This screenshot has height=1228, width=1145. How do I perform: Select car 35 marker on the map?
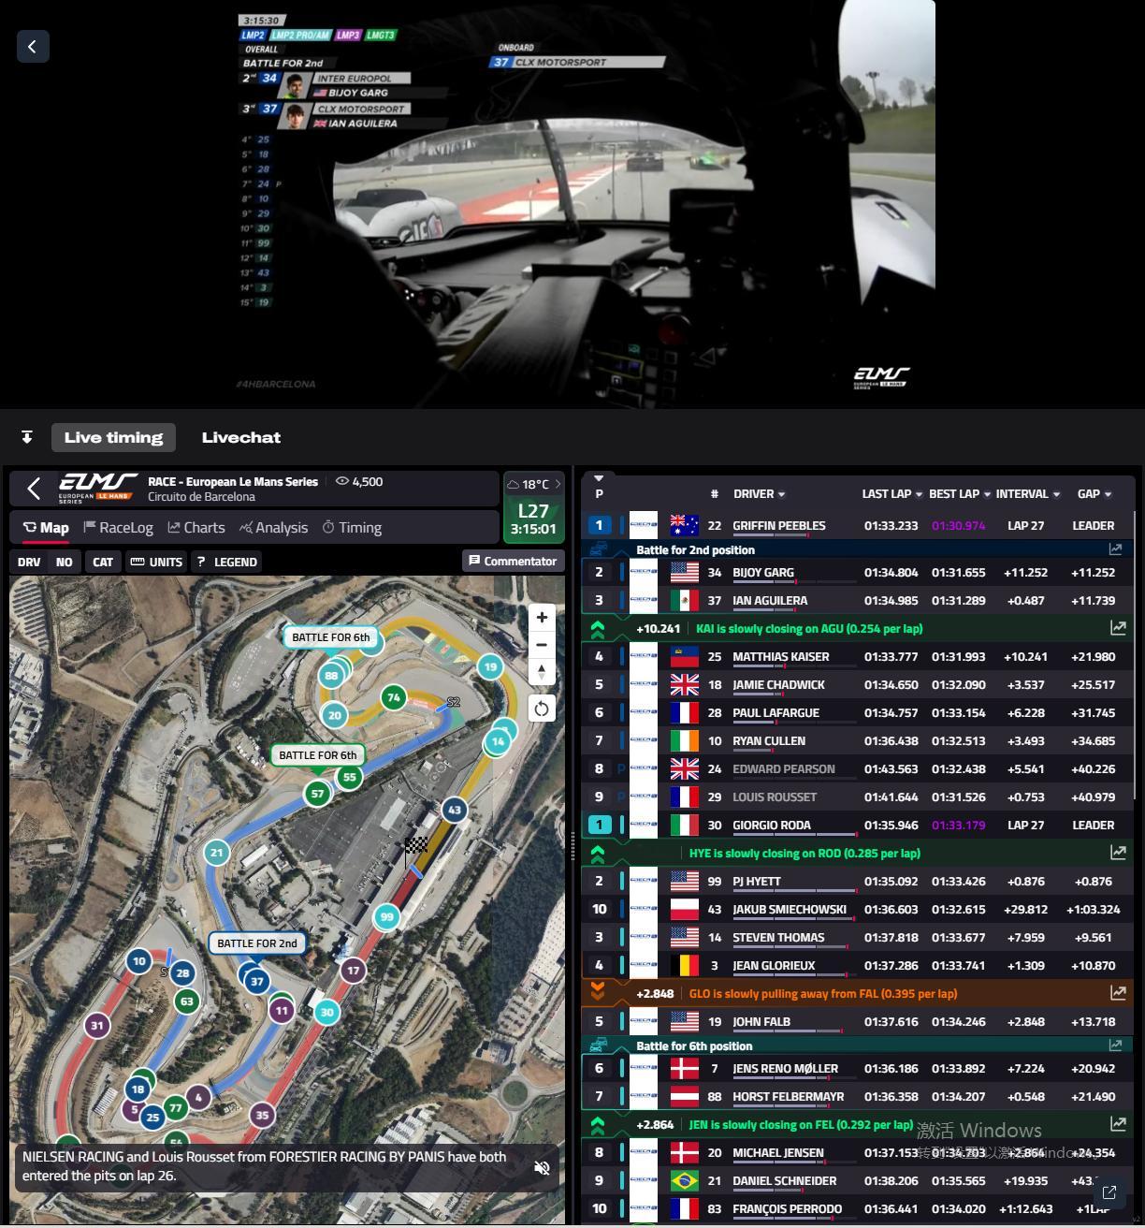pos(262,1115)
